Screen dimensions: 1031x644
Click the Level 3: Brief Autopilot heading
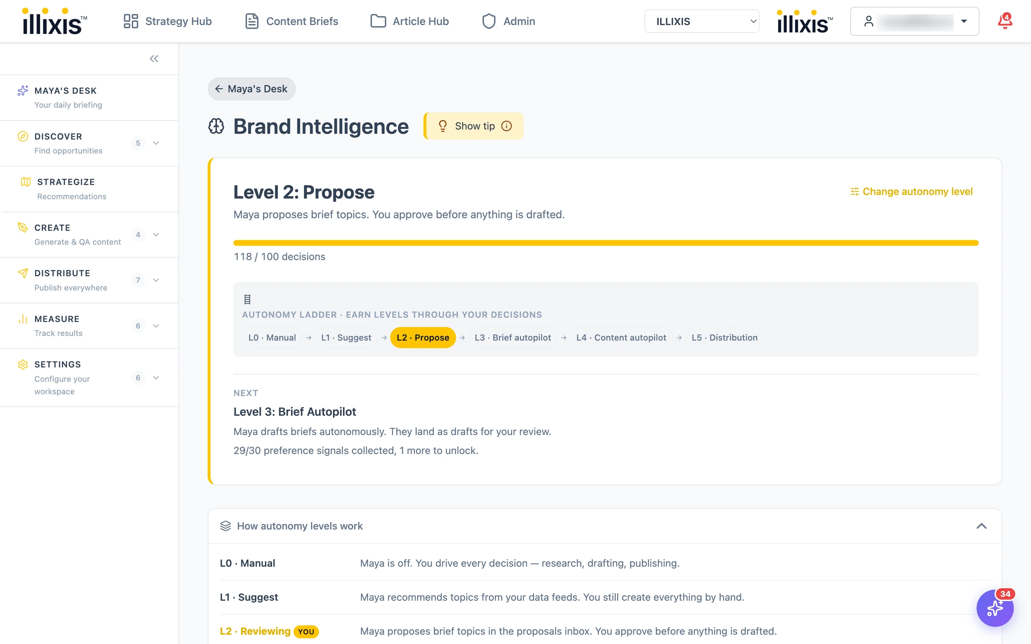click(295, 411)
